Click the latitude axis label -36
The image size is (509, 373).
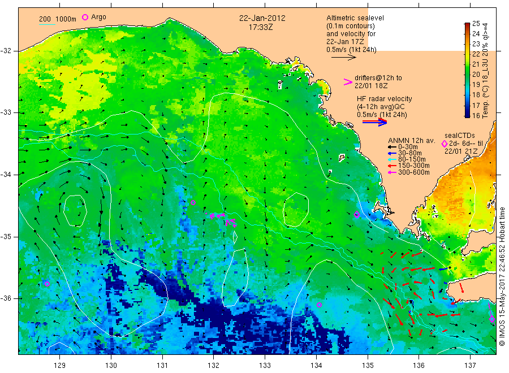pos(6,298)
